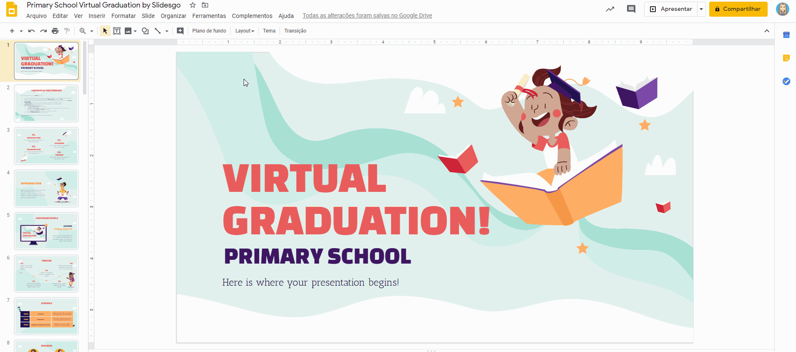Select the line tool
This screenshot has height=352, width=796.
(x=158, y=31)
